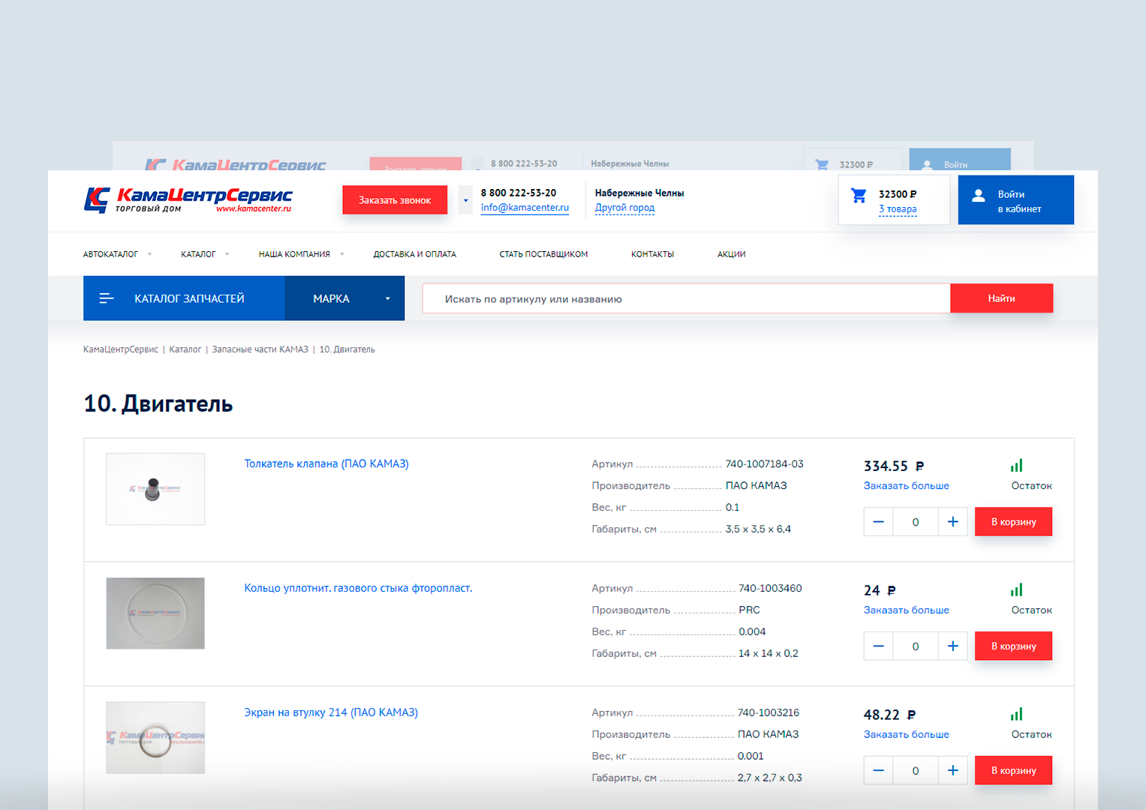Add Толкатель клапана to cart
The image size is (1146, 810).
[1013, 522]
